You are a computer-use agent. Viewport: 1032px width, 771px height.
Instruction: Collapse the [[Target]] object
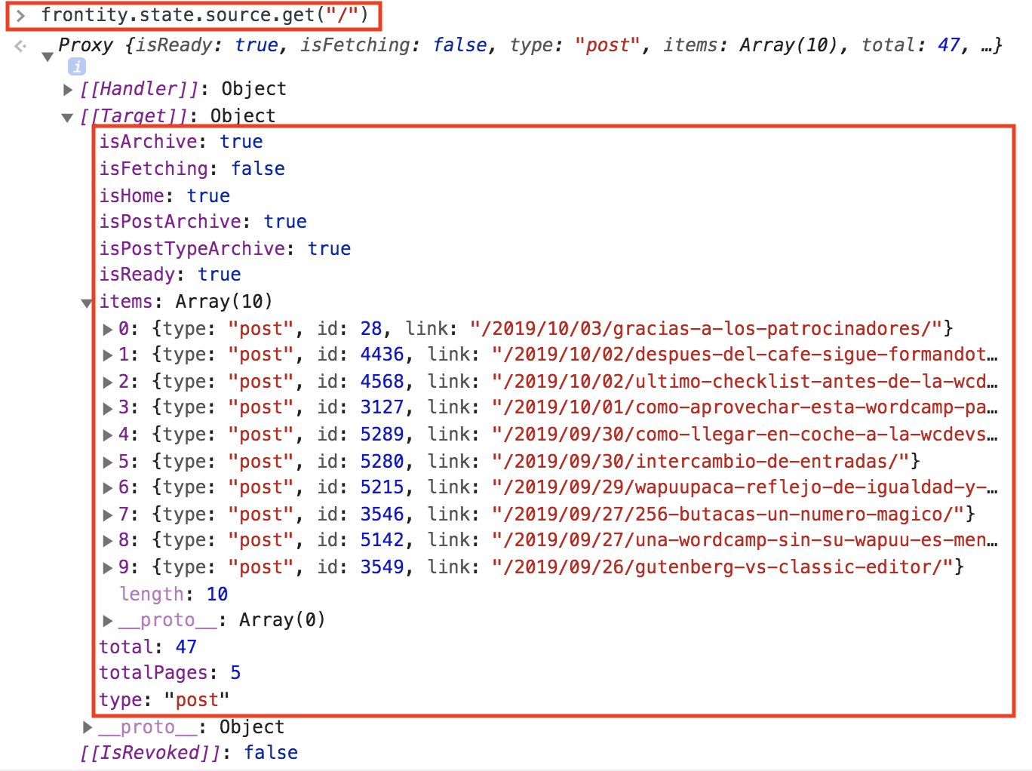[67, 117]
